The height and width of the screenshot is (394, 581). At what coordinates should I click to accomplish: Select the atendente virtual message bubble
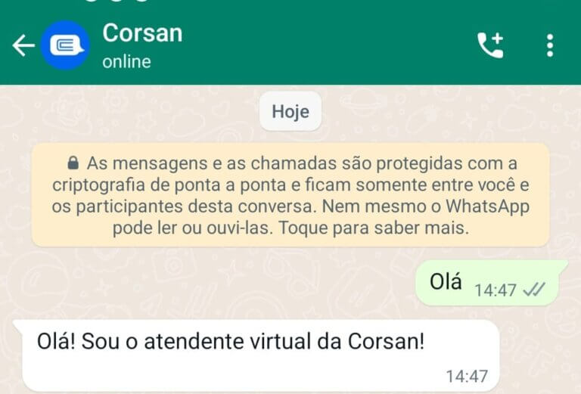point(257,356)
